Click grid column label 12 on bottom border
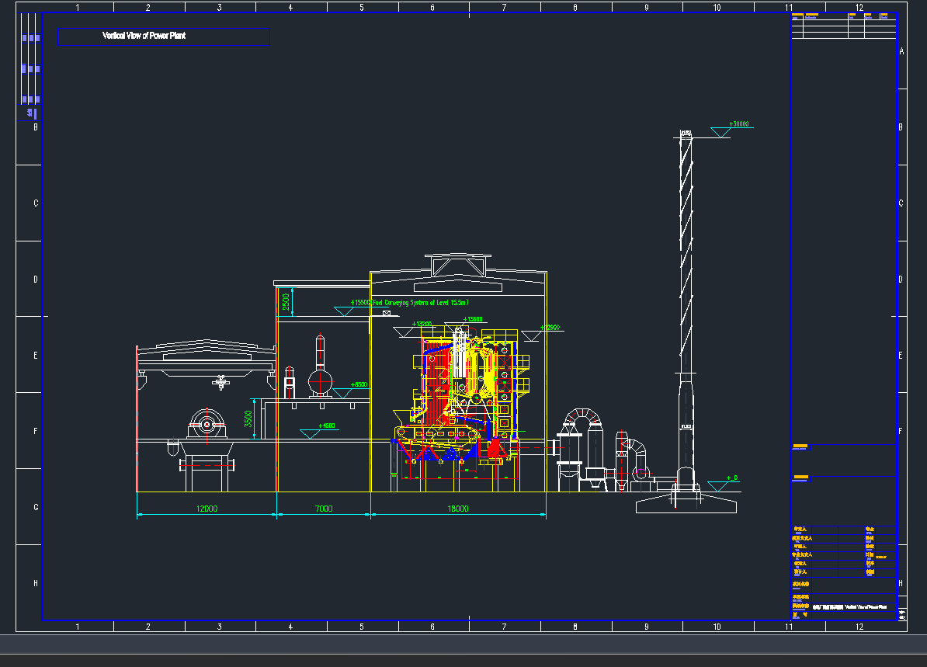This screenshot has height=667, width=927. click(x=859, y=627)
